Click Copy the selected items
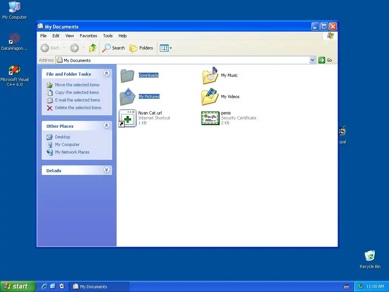Viewport: 389px width, 292px height. point(77,92)
